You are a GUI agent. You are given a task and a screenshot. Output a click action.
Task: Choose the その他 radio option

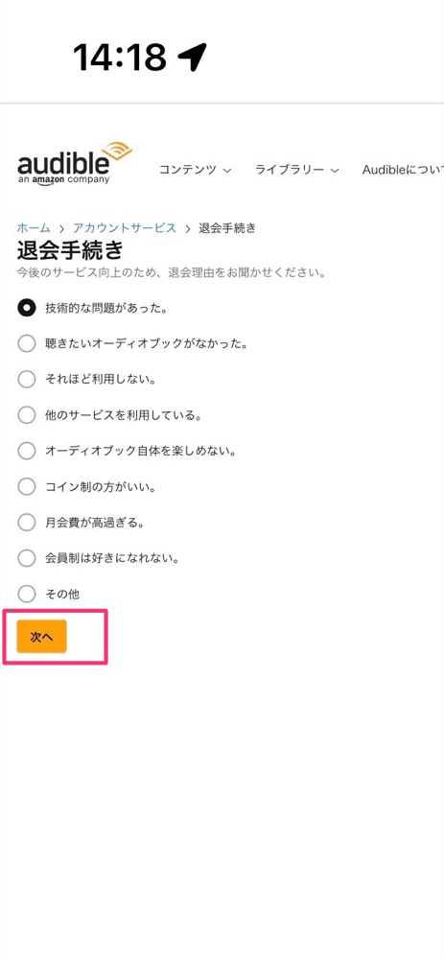26,594
